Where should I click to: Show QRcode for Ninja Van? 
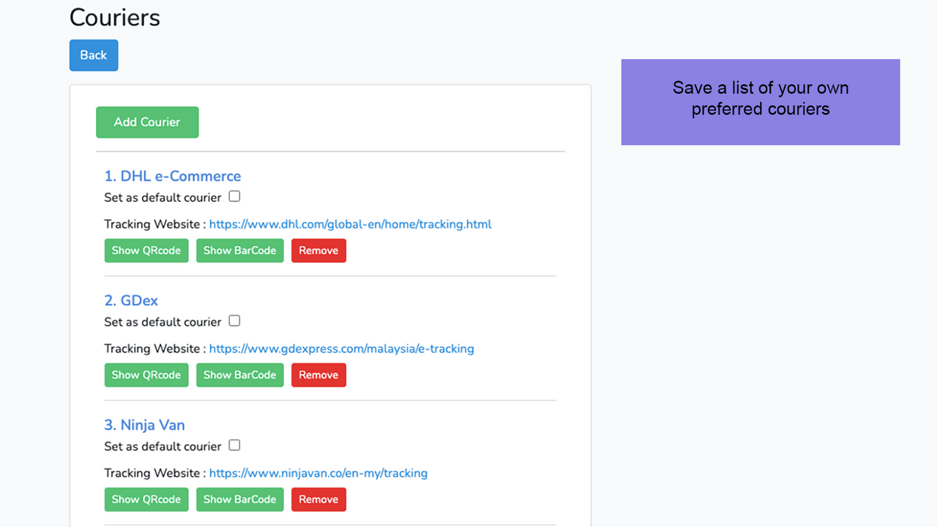click(x=146, y=499)
